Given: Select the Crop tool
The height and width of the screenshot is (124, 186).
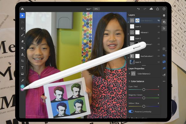Looking at the screenshot, I should pyautogui.click(x=22, y=61).
